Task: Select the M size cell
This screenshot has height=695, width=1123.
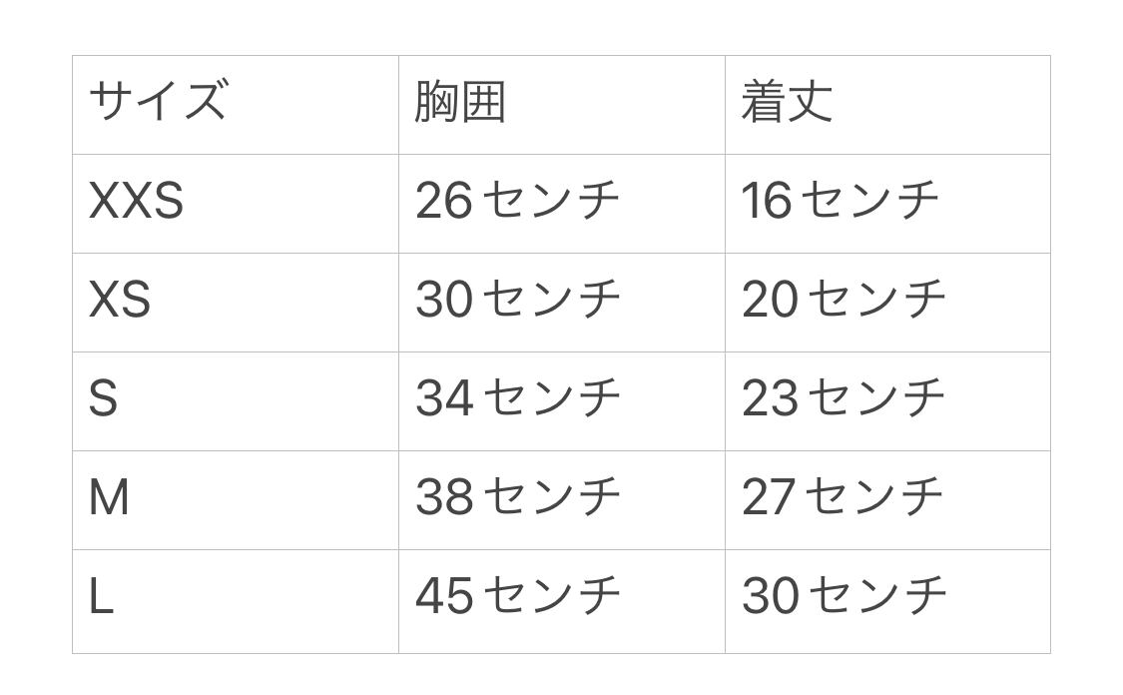Action: point(110,497)
